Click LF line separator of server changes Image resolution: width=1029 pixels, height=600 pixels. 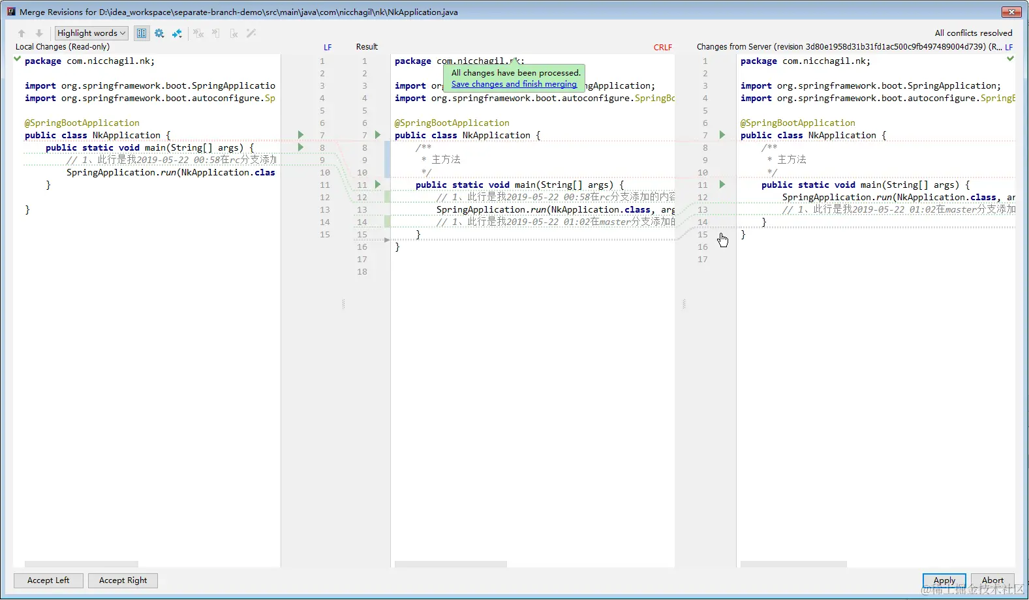(x=1009, y=48)
